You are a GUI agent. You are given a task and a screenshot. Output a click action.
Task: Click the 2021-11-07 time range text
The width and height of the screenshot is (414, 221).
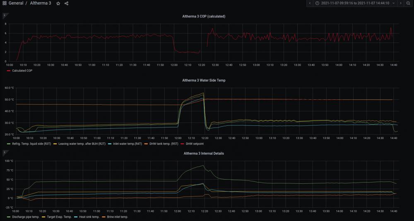pos(355,3)
